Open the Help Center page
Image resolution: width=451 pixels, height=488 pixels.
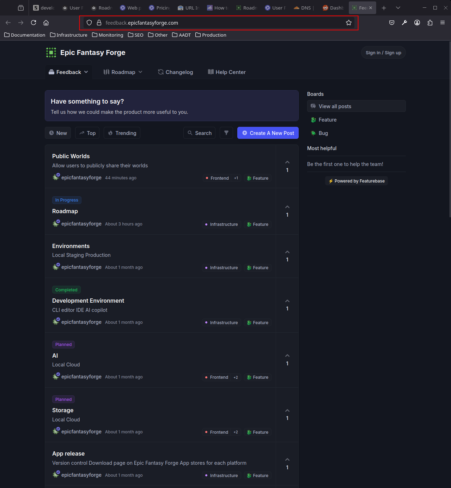pos(227,72)
